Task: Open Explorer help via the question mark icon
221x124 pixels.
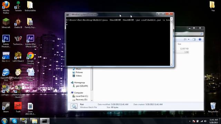Action: pyautogui.click(x=200, y=40)
